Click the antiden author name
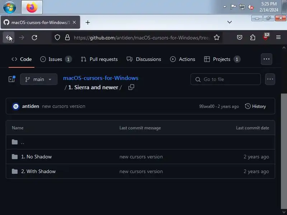287x215 pixels. pos(30,106)
